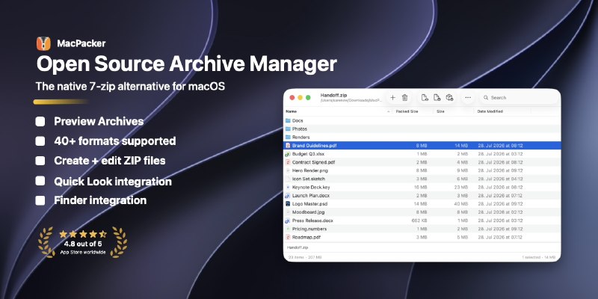Click the 23 items status text

click(305, 257)
